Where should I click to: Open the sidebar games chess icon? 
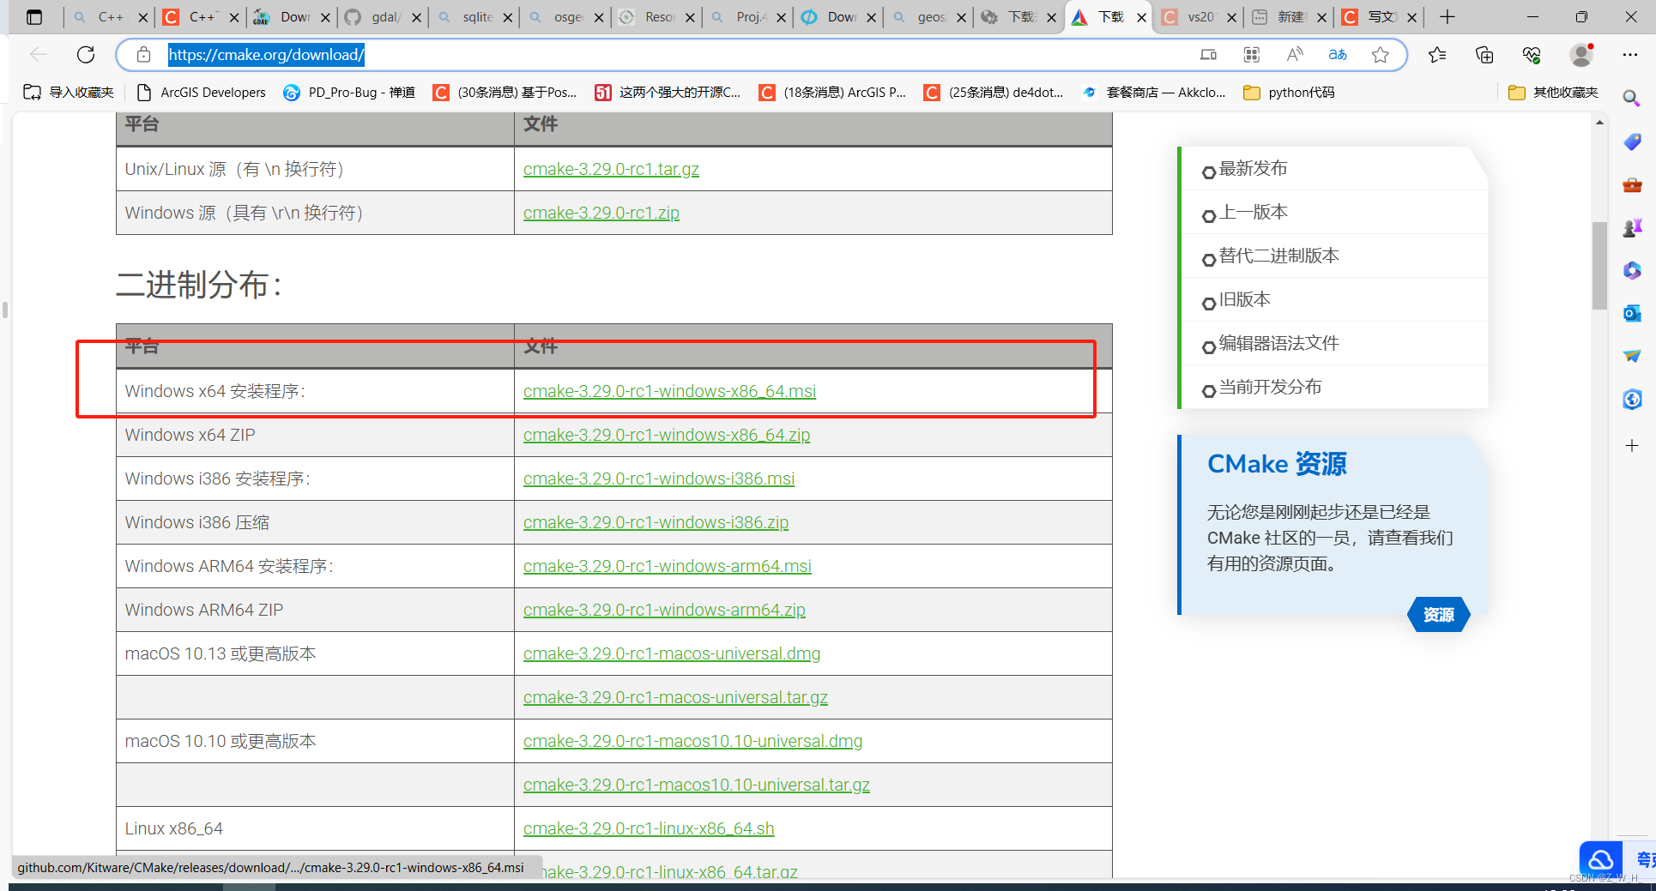coord(1632,227)
